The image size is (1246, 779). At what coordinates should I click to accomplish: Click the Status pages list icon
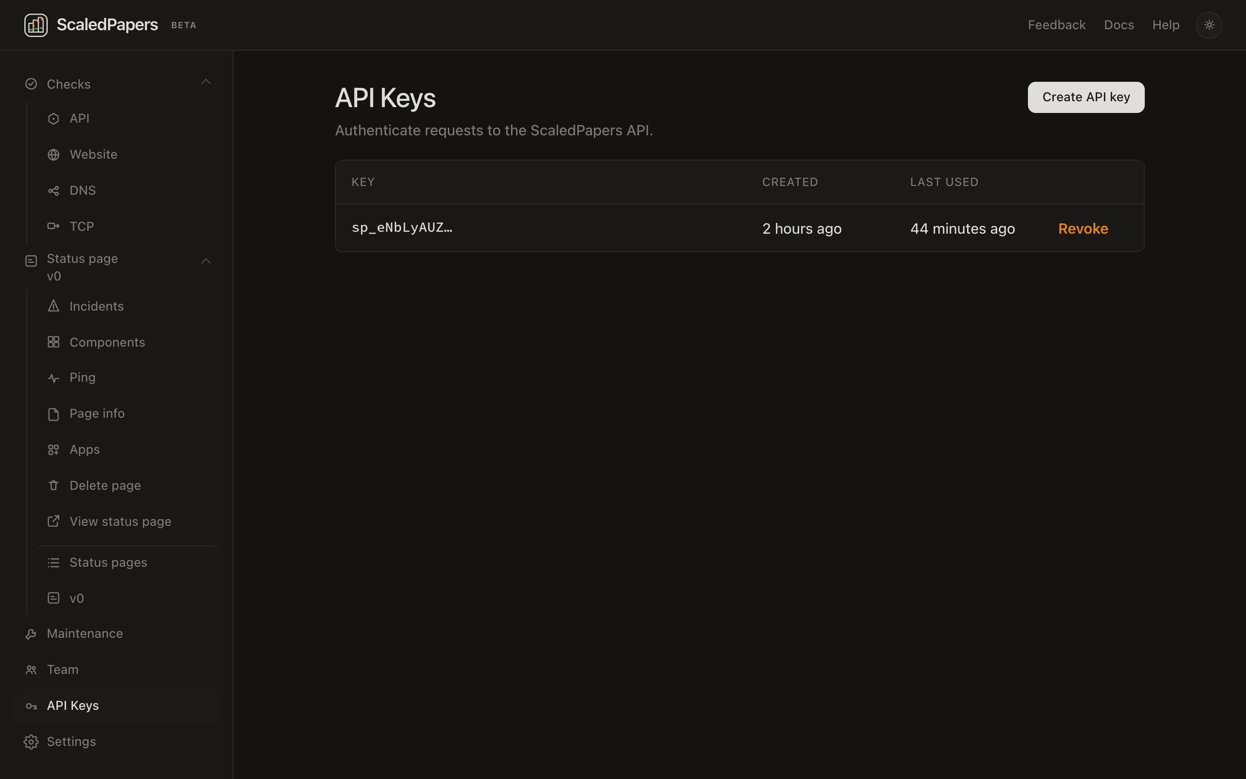point(54,563)
